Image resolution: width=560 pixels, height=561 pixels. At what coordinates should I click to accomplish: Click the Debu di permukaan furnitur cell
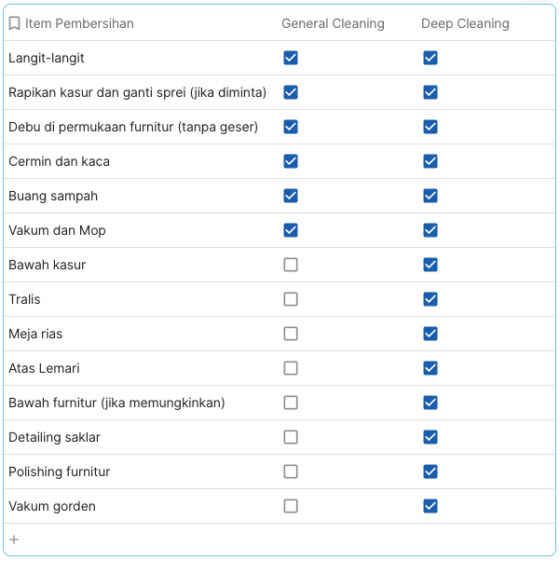pyautogui.click(x=133, y=127)
